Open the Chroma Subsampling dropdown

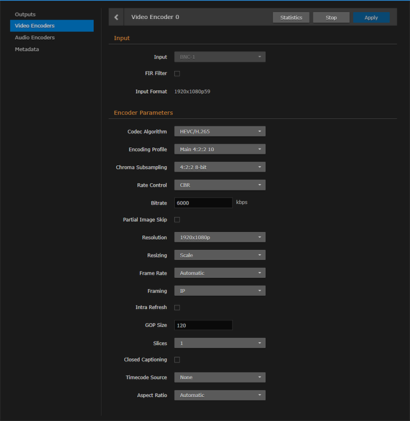click(x=219, y=167)
